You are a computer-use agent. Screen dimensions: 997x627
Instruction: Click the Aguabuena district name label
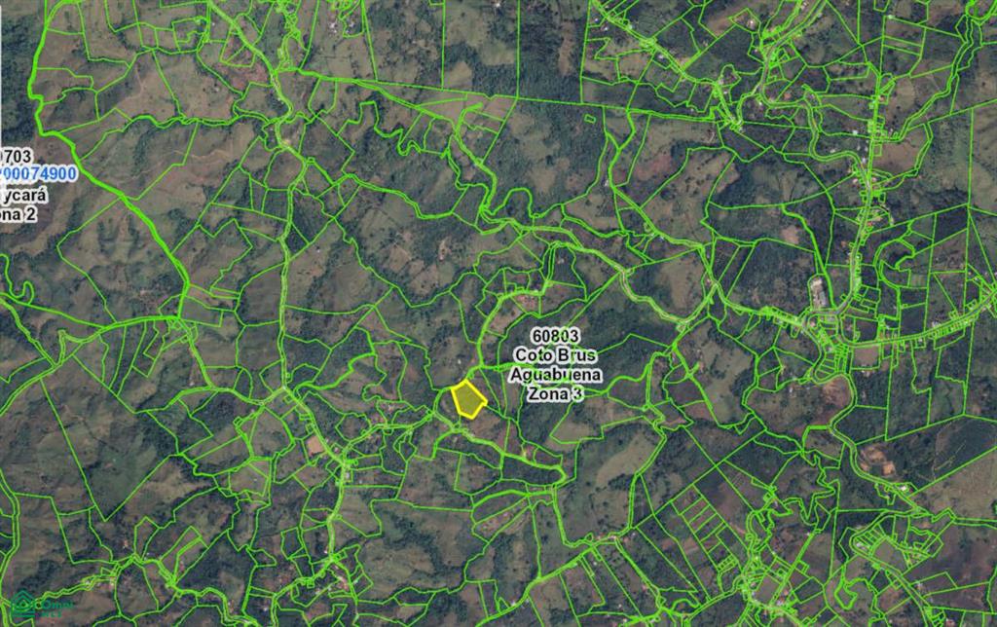pos(555,375)
